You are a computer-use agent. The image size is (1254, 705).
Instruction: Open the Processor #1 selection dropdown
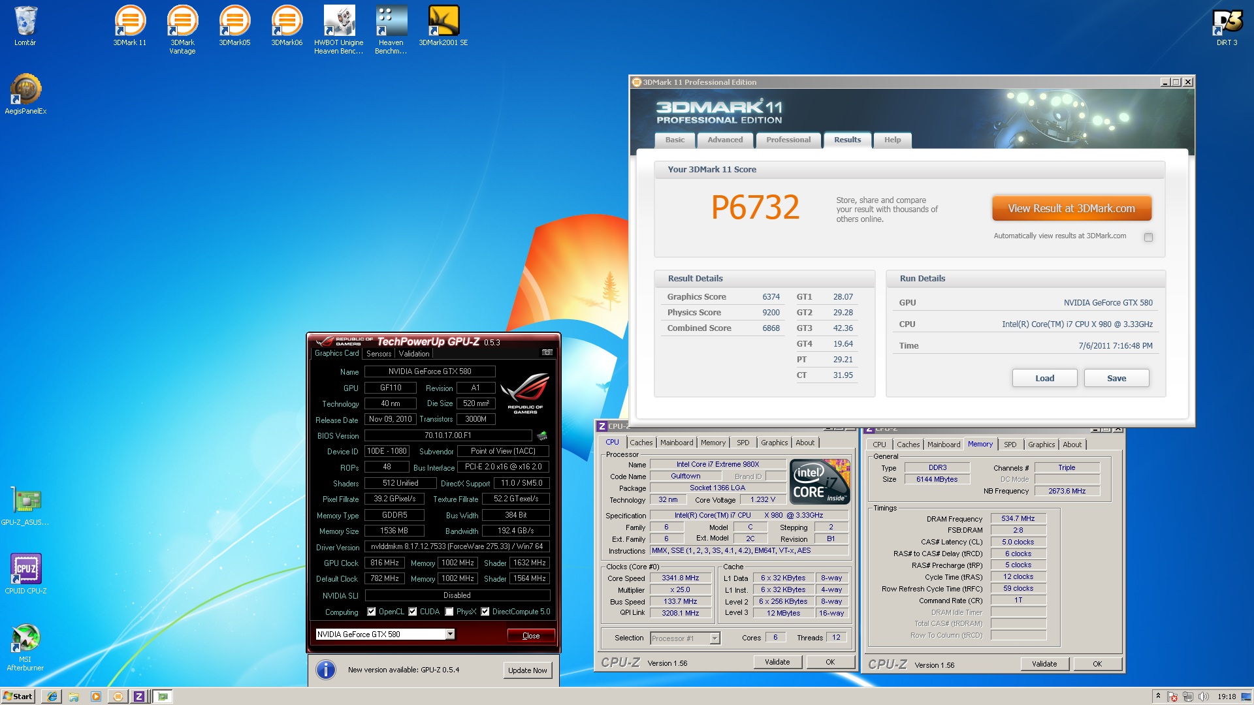(x=715, y=638)
